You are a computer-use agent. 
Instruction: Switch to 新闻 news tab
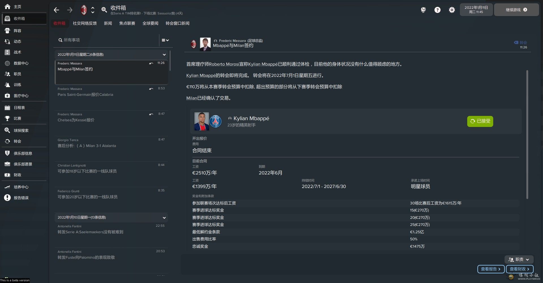tap(108, 23)
